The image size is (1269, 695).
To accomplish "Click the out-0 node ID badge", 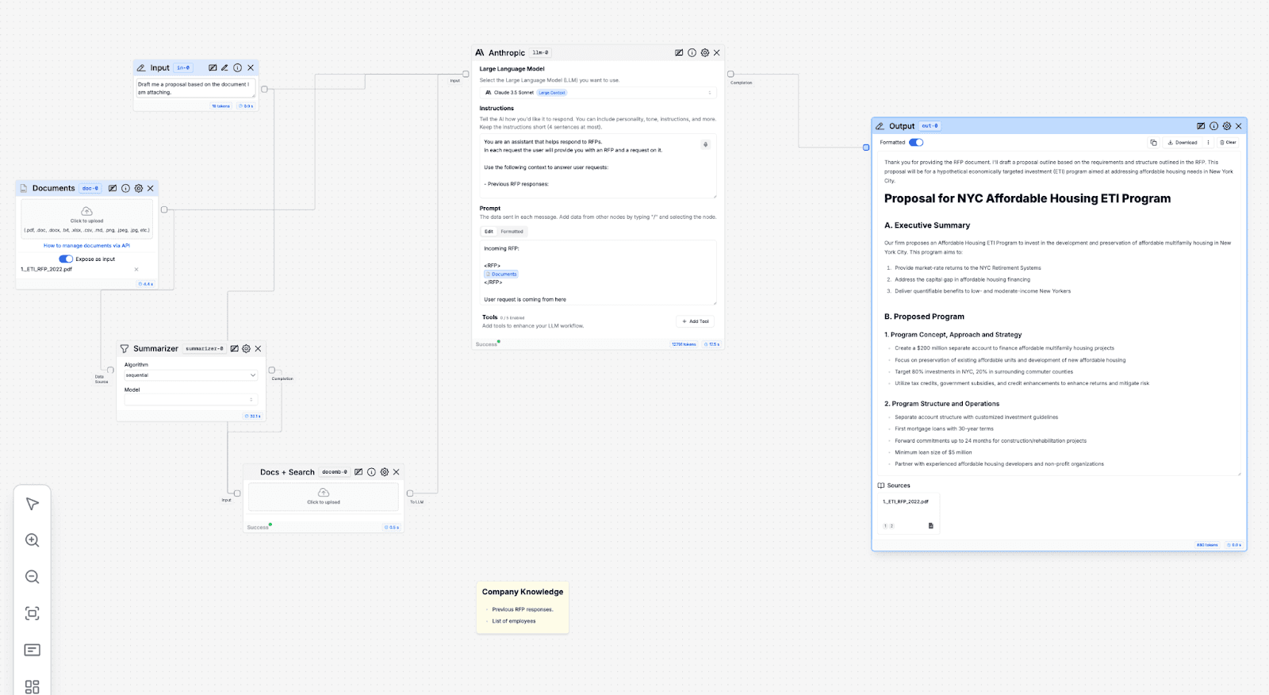I will point(930,126).
